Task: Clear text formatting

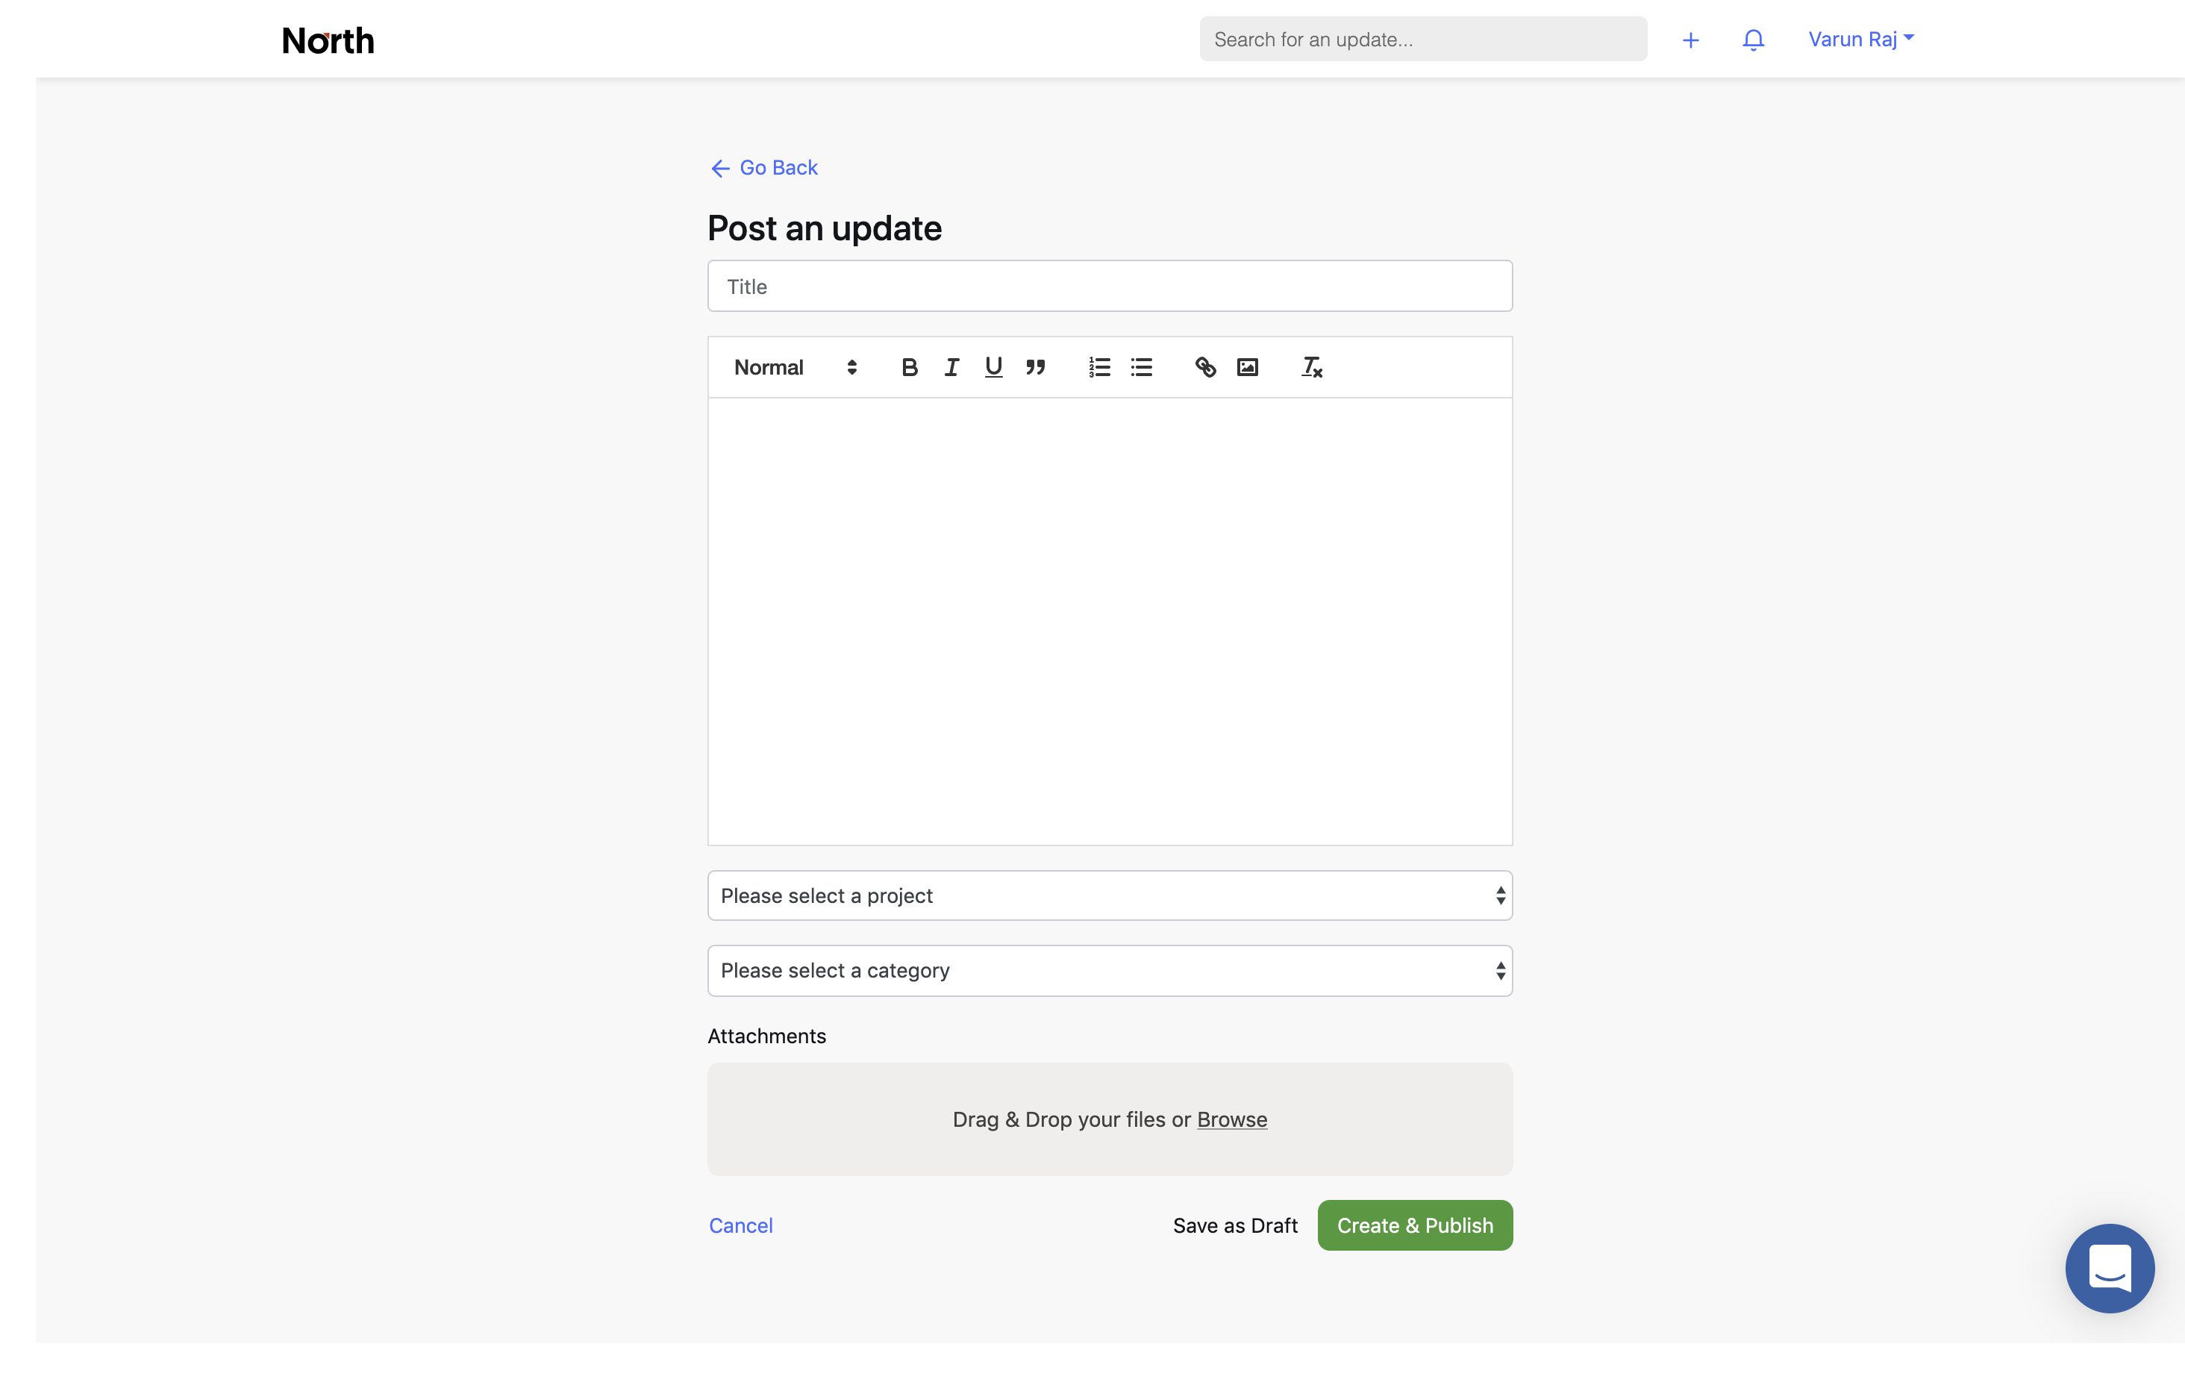Action: 1311,366
